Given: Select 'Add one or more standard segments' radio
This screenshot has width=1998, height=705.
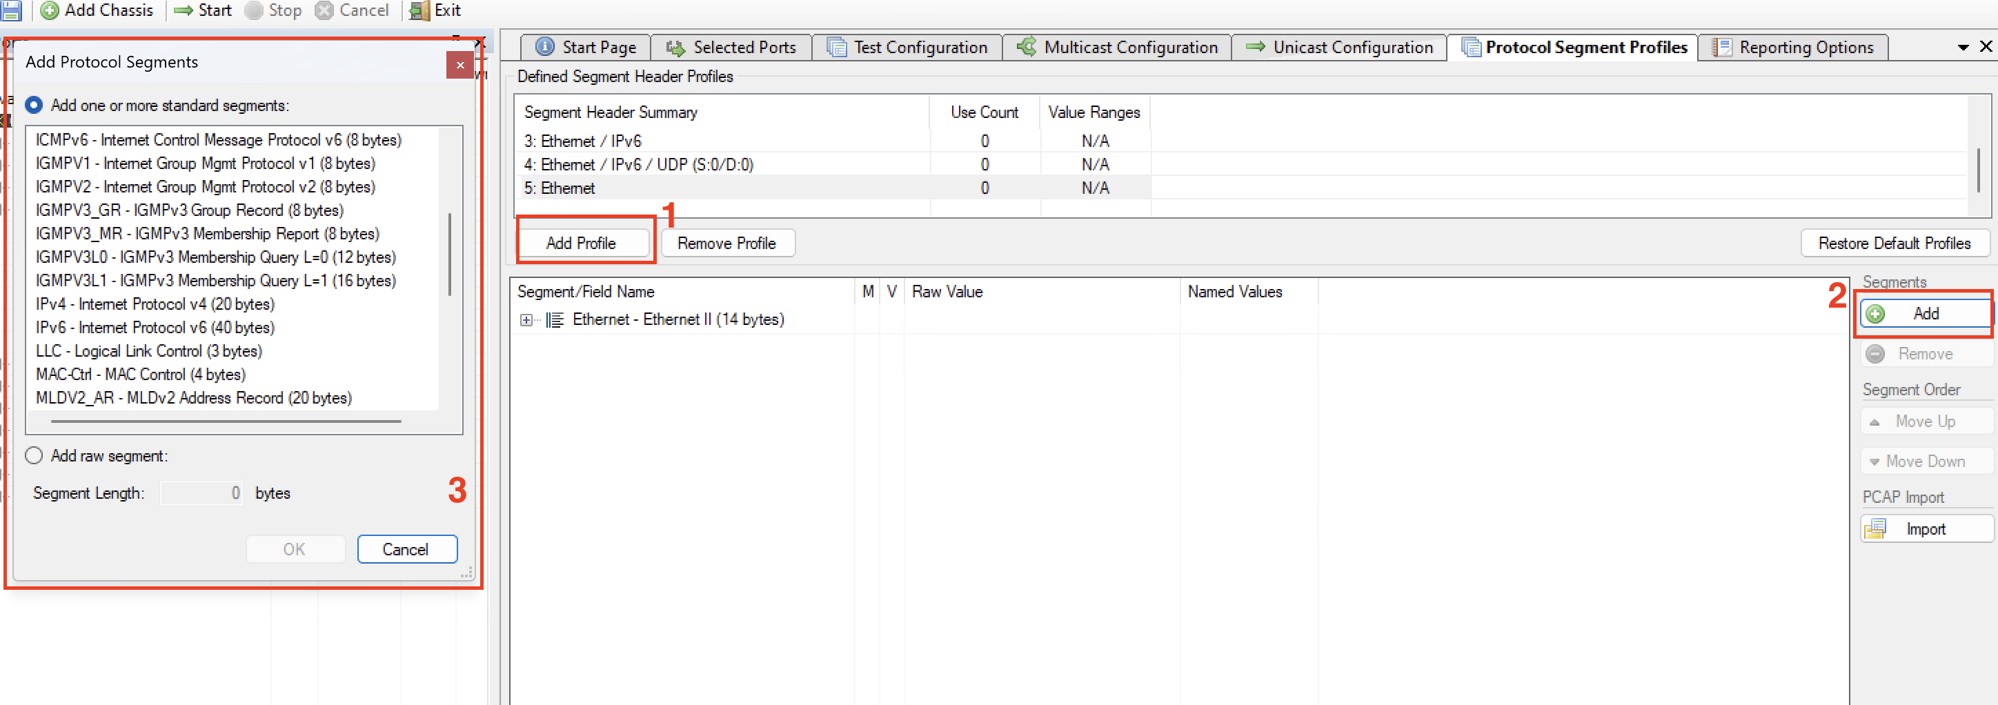Looking at the screenshot, I should (34, 105).
